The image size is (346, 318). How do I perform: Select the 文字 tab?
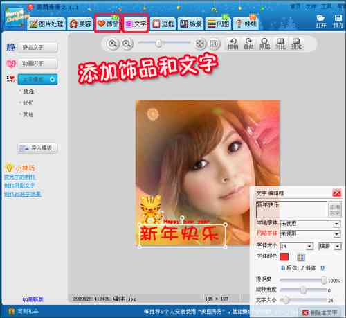pos(135,24)
